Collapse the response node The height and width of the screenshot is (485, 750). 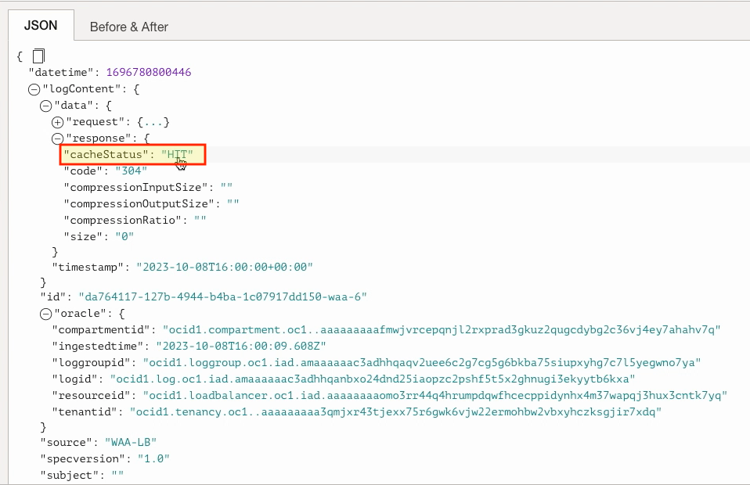point(57,138)
